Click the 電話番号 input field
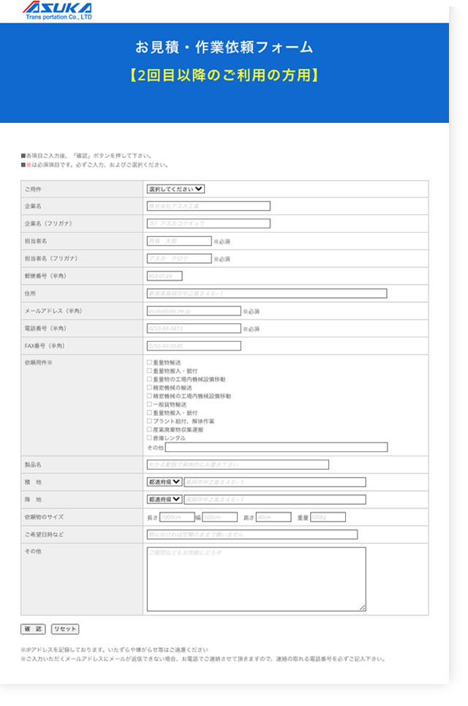Image resolution: width=468 pixels, height=706 pixels. coord(194,328)
